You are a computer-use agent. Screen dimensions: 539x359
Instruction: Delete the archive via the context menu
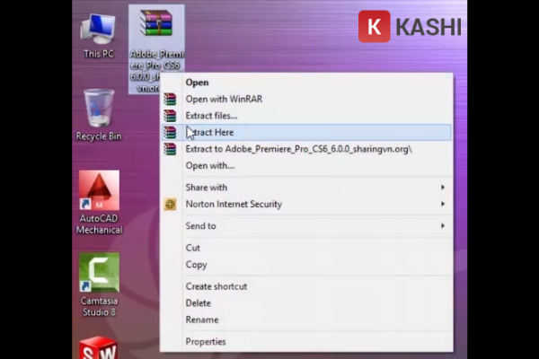tap(198, 303)
